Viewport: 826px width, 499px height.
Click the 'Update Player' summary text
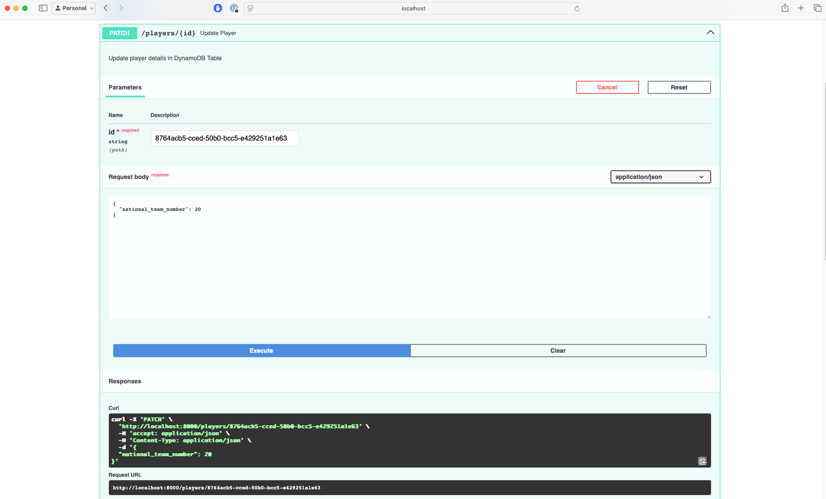pos(218,33)
